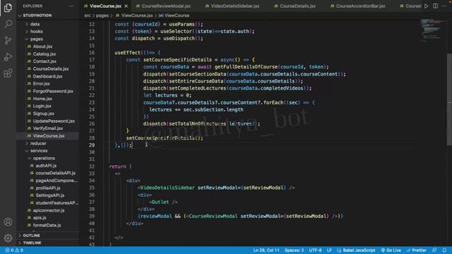Click the Explorer more actions ellipsis
Viewport: 452px width, 254px height.
pos(71,6)
